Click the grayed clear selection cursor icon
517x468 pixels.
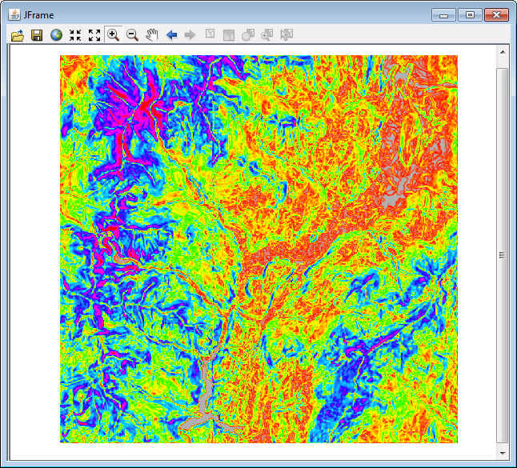[x=287, y=35]
